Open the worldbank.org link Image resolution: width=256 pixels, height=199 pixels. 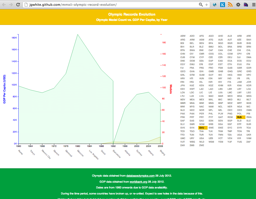coord(138,182)
